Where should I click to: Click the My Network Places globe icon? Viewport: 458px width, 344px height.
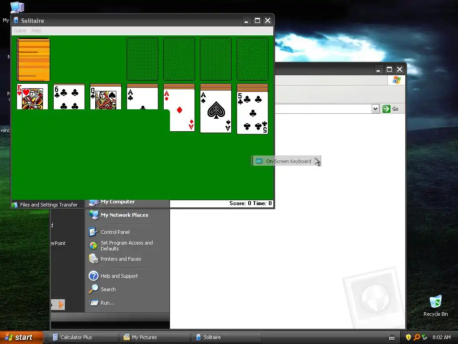pos(93,215)
